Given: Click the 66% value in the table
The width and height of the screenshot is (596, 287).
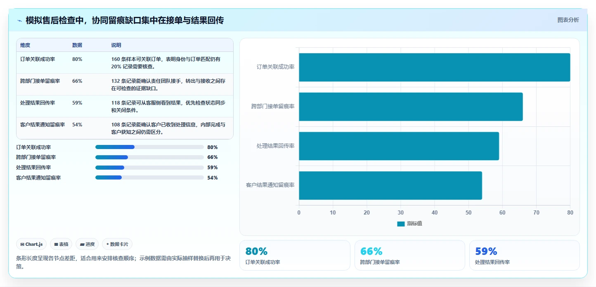Looking at the screenshot, I should tap(77, 81).
